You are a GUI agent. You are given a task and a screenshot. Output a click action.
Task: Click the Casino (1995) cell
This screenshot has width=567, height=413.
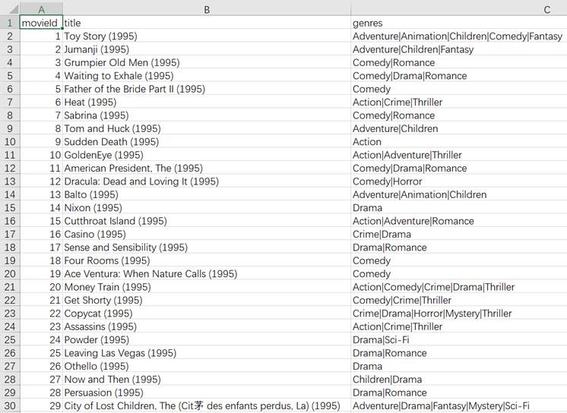pyautogui.click(x=207, y=234)
